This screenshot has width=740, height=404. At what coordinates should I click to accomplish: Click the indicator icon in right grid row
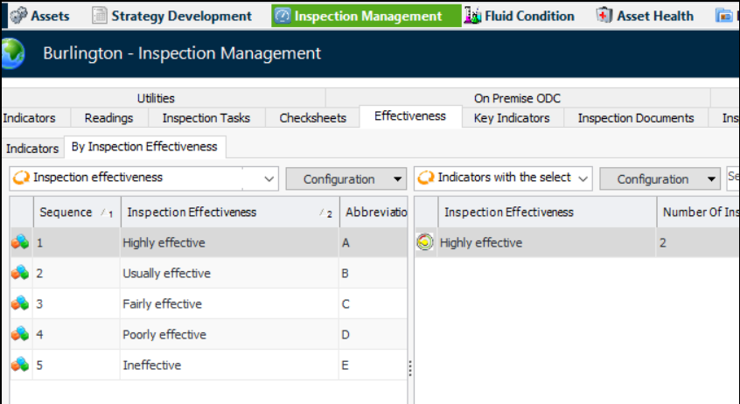click(426, 243)
